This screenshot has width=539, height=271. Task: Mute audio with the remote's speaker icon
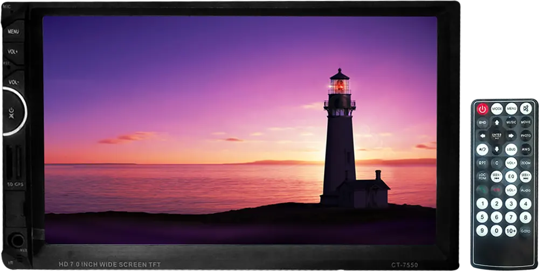point(526,109)
